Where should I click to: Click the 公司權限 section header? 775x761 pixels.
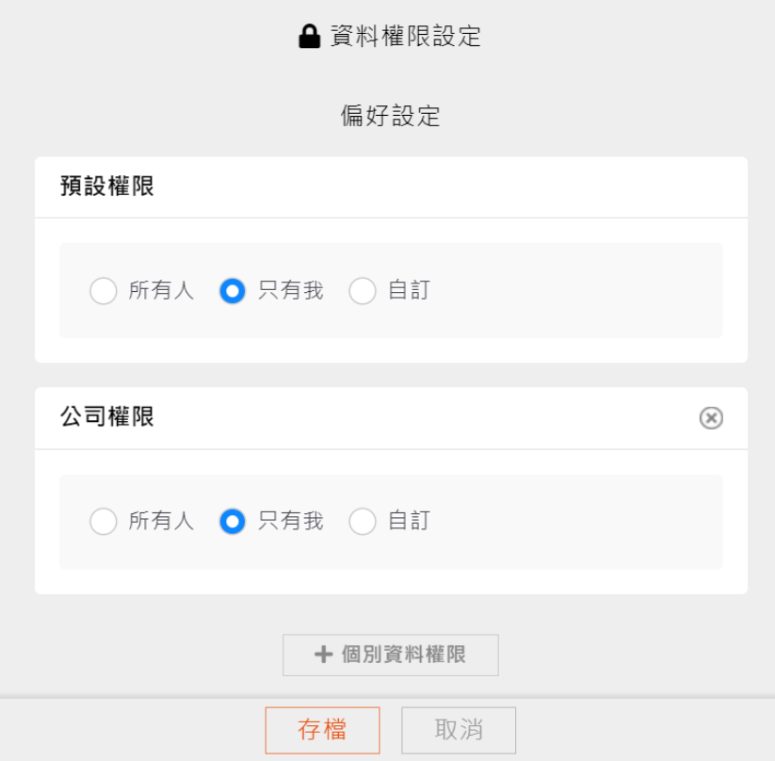(107, 417)
